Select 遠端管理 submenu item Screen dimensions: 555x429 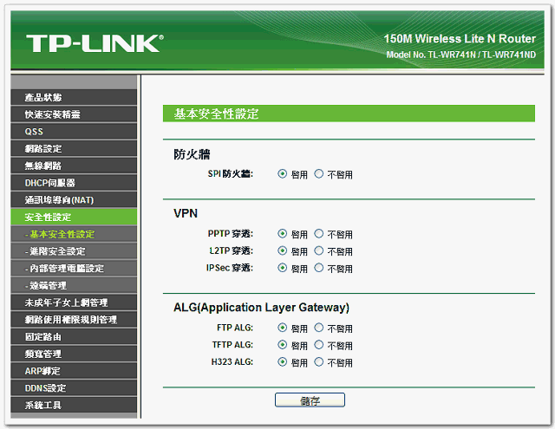coord(48,285)
